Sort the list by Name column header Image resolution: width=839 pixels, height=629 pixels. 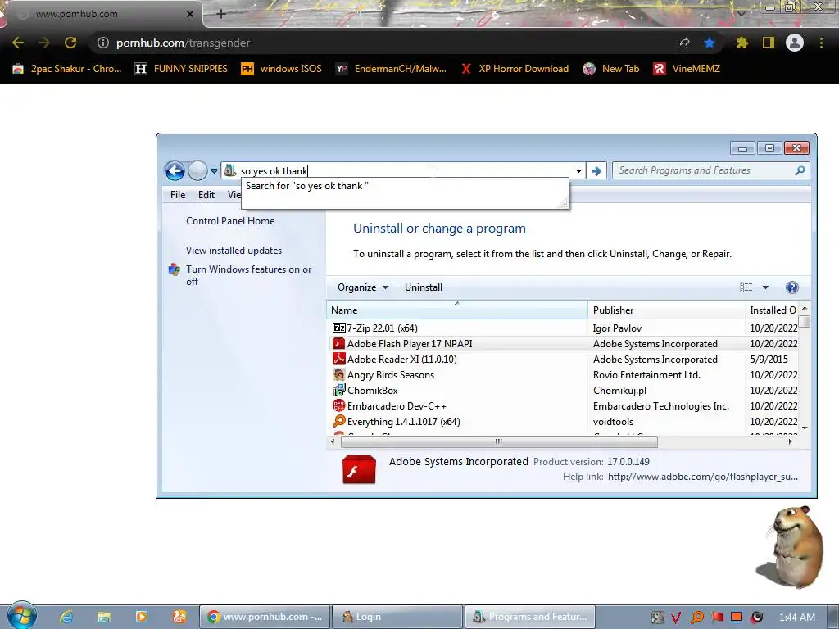click(x=457, y=310)
